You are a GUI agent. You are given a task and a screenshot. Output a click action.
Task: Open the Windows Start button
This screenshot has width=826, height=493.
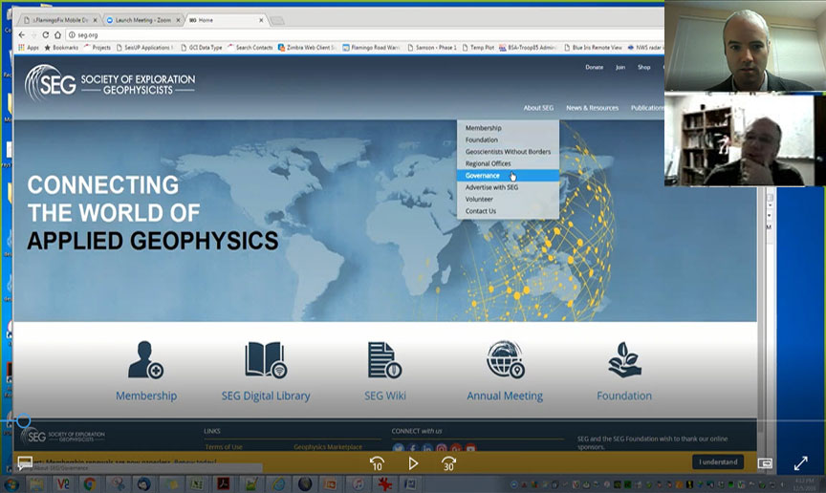(x=11, y=484)
